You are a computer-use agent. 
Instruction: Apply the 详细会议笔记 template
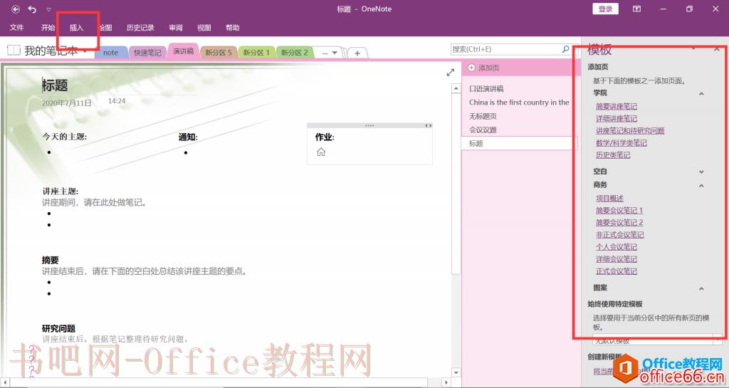(x=617, y=259)
